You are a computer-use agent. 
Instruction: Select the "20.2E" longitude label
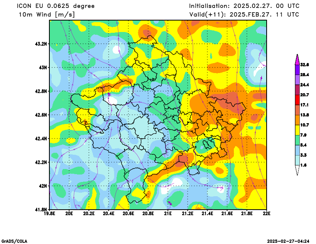(x=89, y=213)
